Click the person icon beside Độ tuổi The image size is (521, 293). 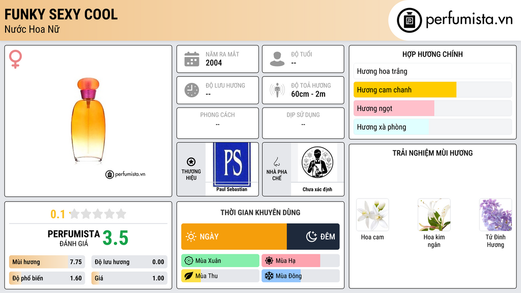pyautogui.click(x=277, y=59)
